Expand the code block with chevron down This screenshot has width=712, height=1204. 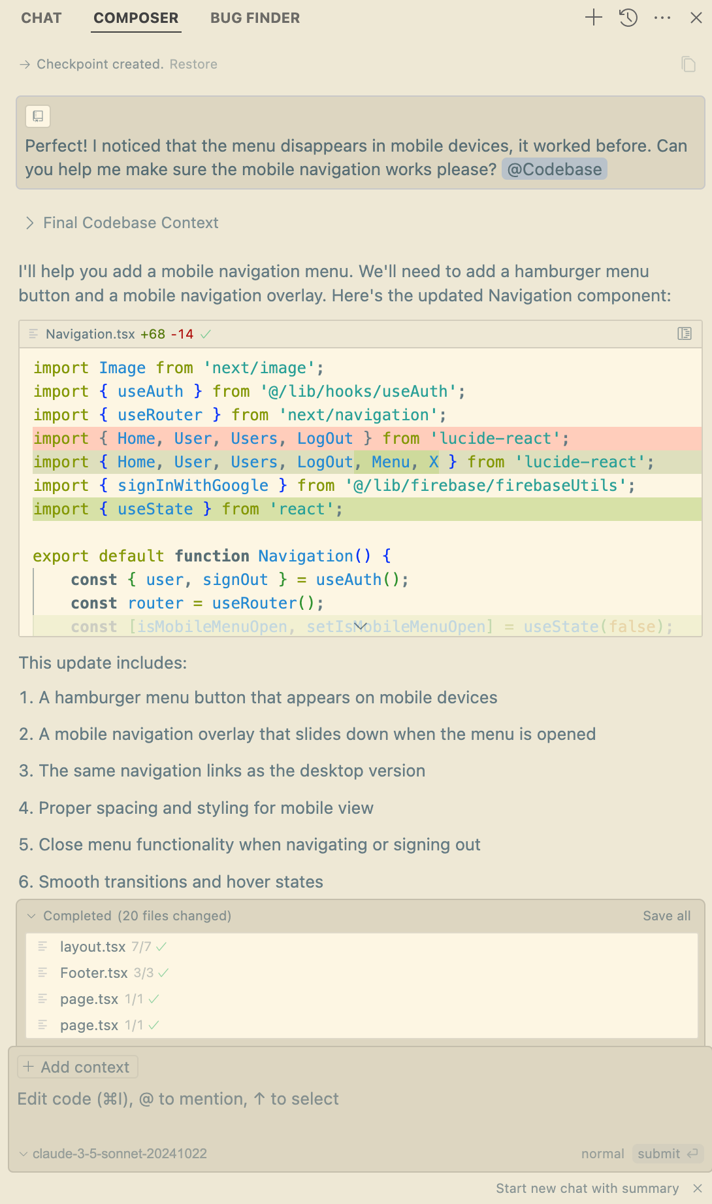pyautogui.click(x=361, y=626)
